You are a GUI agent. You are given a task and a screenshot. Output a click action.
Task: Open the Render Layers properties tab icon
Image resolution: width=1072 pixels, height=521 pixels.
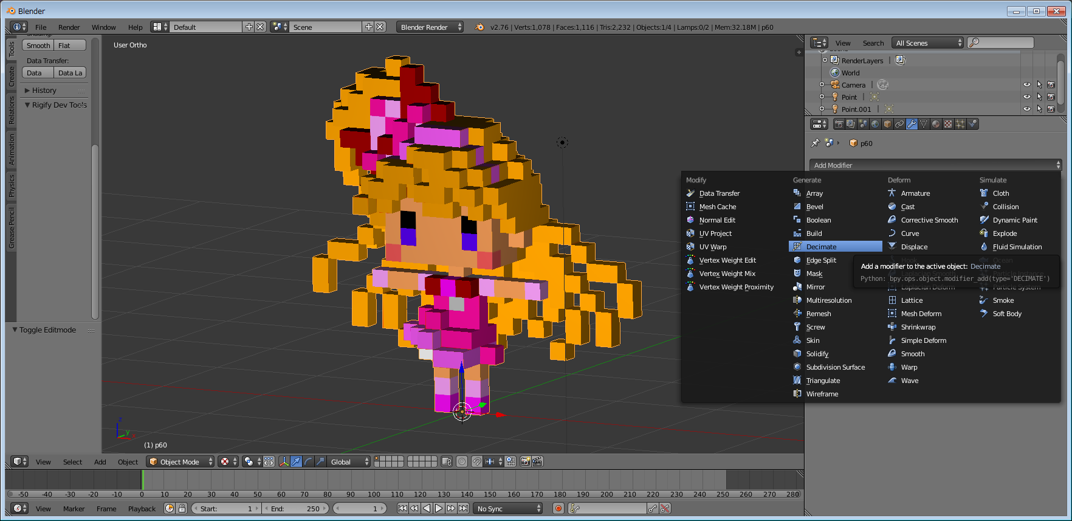851,124
